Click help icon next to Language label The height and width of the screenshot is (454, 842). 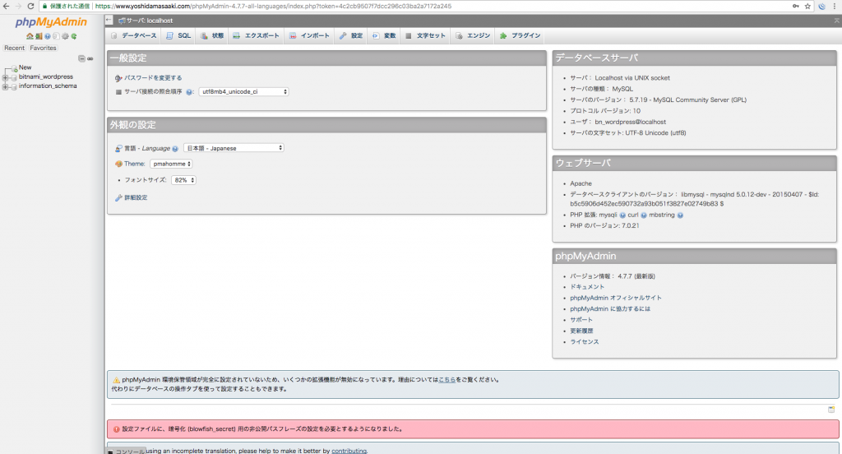[175, 148]
